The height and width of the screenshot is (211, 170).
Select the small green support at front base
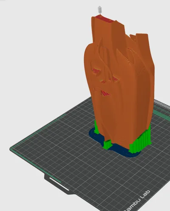(x=108, y=144)
